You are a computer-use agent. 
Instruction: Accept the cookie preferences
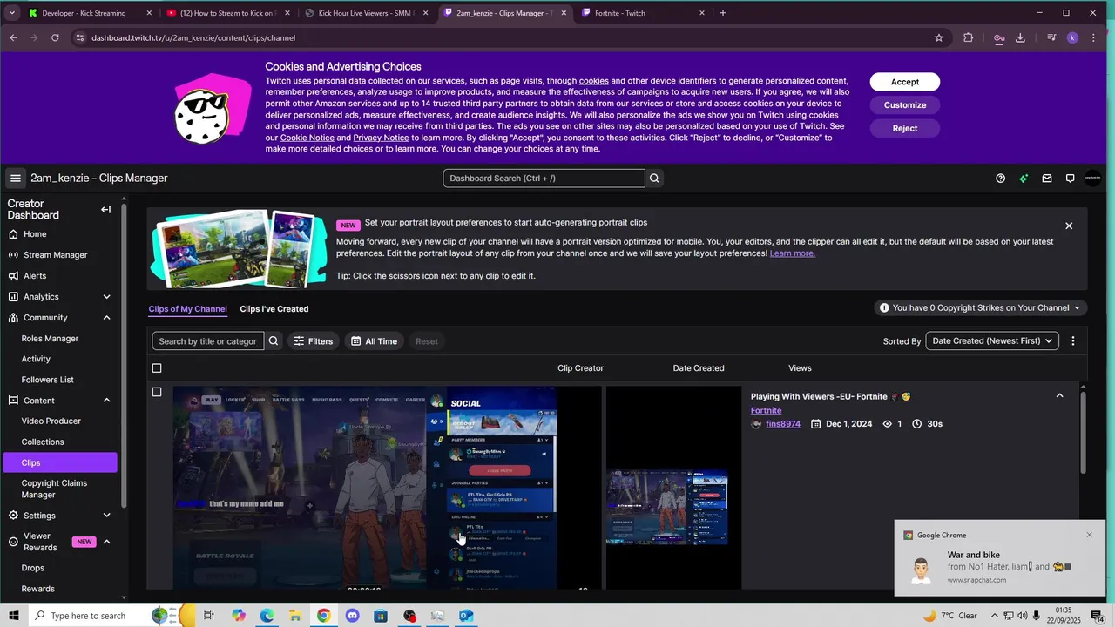pyautogui.click(x=904, y=82)
